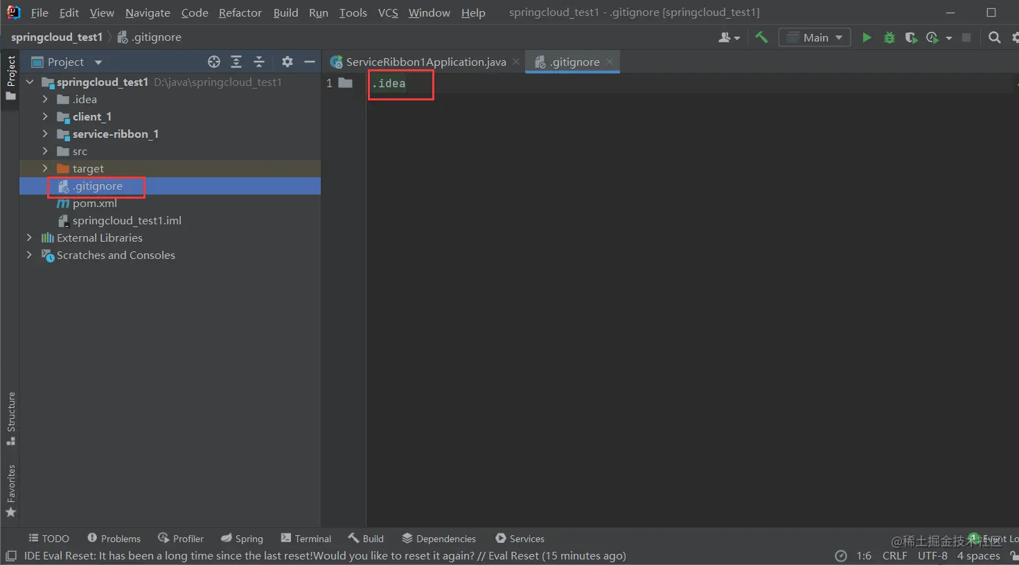The image size is (1019, 565).
Task: Open the Spring tool window
Action: tap(242, 539)
